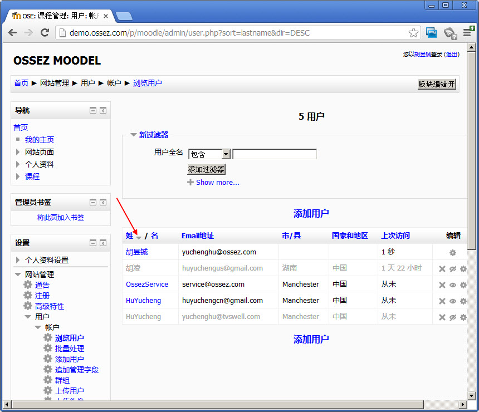The width and height of the screenshot is (479, 412).
Task: Dock the 设置 block to side
Action: pyautogui.click(x=103, y=243)
